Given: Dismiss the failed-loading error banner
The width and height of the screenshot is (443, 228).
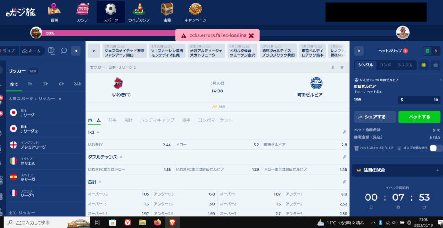Looking at the screenshot, I should [251, 35].
